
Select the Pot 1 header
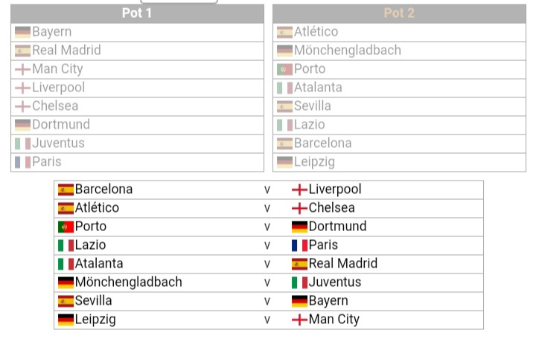137,13
